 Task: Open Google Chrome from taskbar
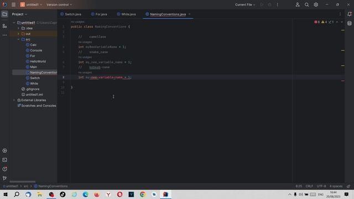143,195
